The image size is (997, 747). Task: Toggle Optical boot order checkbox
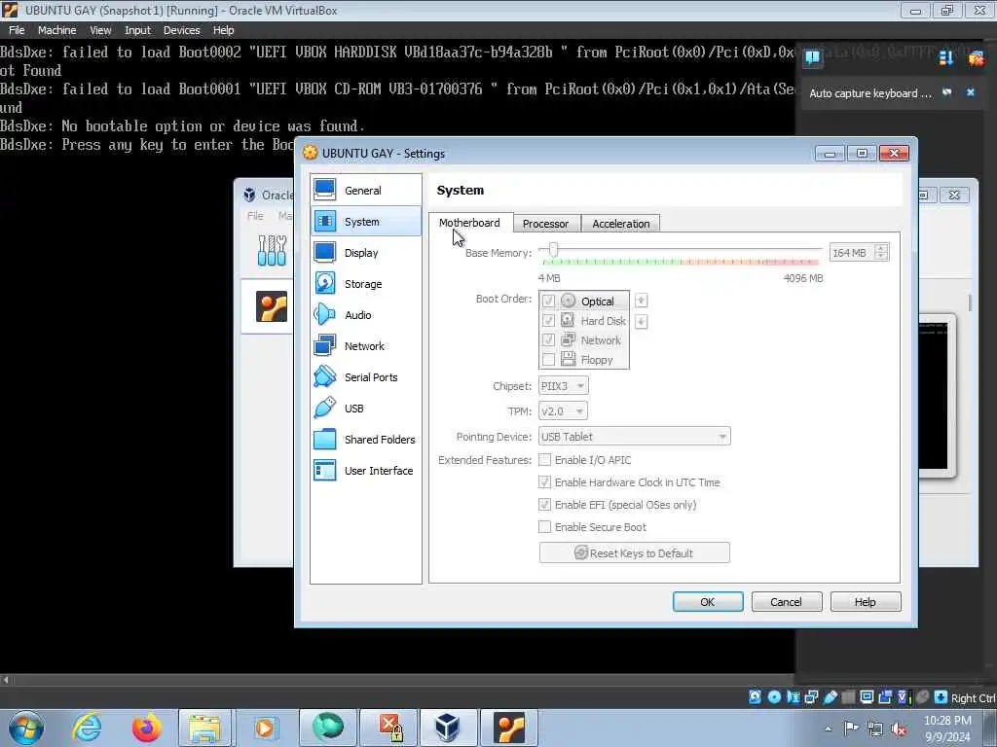pyautogui.click(x=548, y=301)
